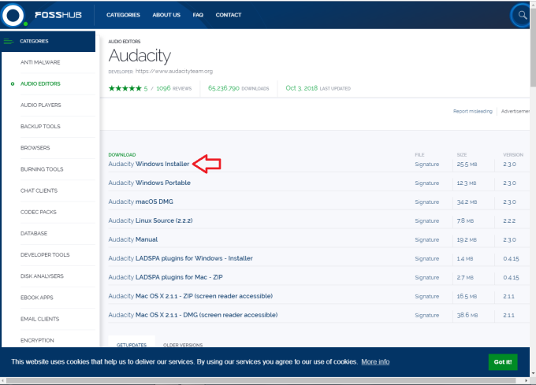536x385 pixels.
Task: Switch to the Older Versions tab
Action: point(183,345)
